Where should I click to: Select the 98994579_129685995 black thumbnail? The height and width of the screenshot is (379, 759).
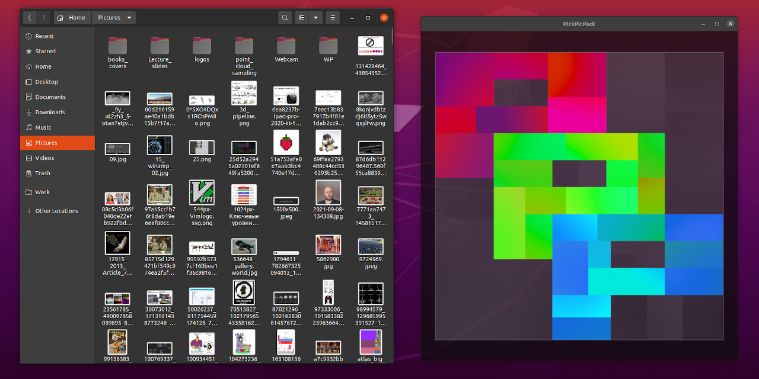371,294
